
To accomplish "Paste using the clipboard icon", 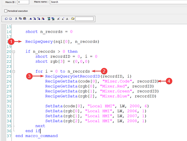I will 25,19.
